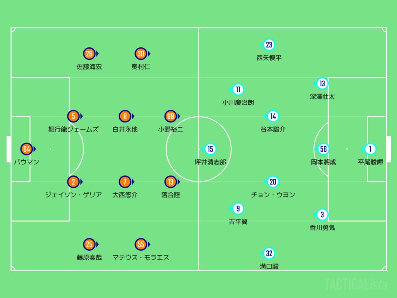Click the 深澤壮太 player name
The width and height of the screenshot is (397, 298).
322,97
